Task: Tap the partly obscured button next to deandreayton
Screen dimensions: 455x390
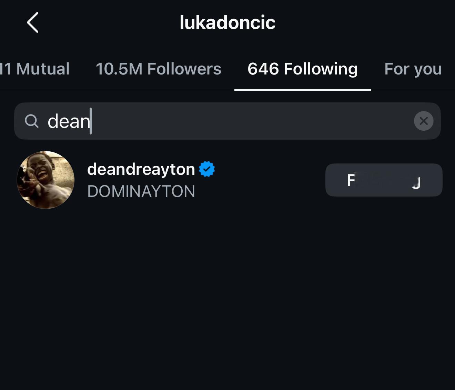Action: [x=384, y=180]
